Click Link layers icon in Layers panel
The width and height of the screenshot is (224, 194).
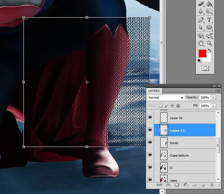click(159, 185)
